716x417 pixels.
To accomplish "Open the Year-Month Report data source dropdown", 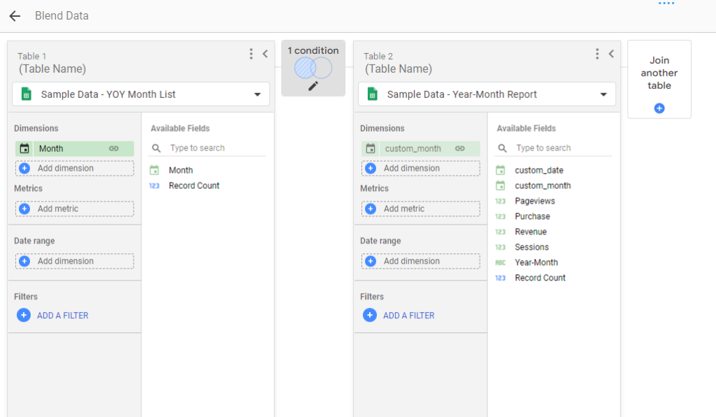I will pyautogui.click(x=603, y=94).
